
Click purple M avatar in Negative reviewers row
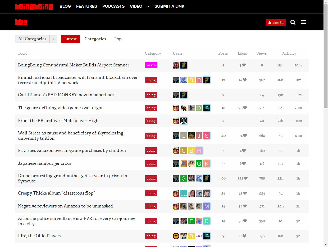(x=207, y=206)
